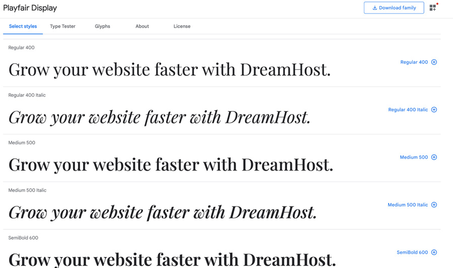Click the Regular 400 Italic preview sentence
Screen dimensions: 453x268
click(x=160, y=117)
